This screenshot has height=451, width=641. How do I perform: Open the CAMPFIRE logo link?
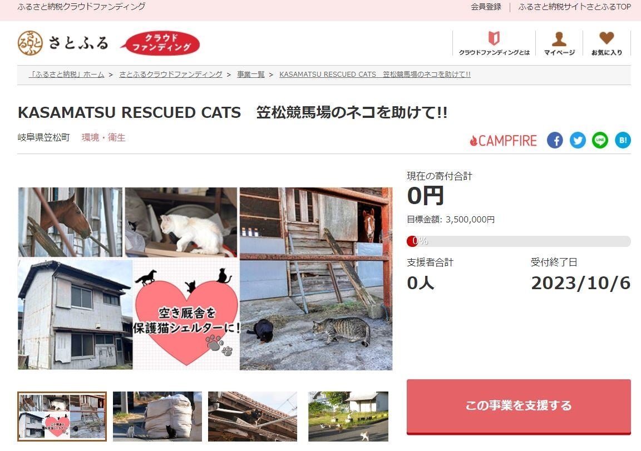[x=503, y=141]
